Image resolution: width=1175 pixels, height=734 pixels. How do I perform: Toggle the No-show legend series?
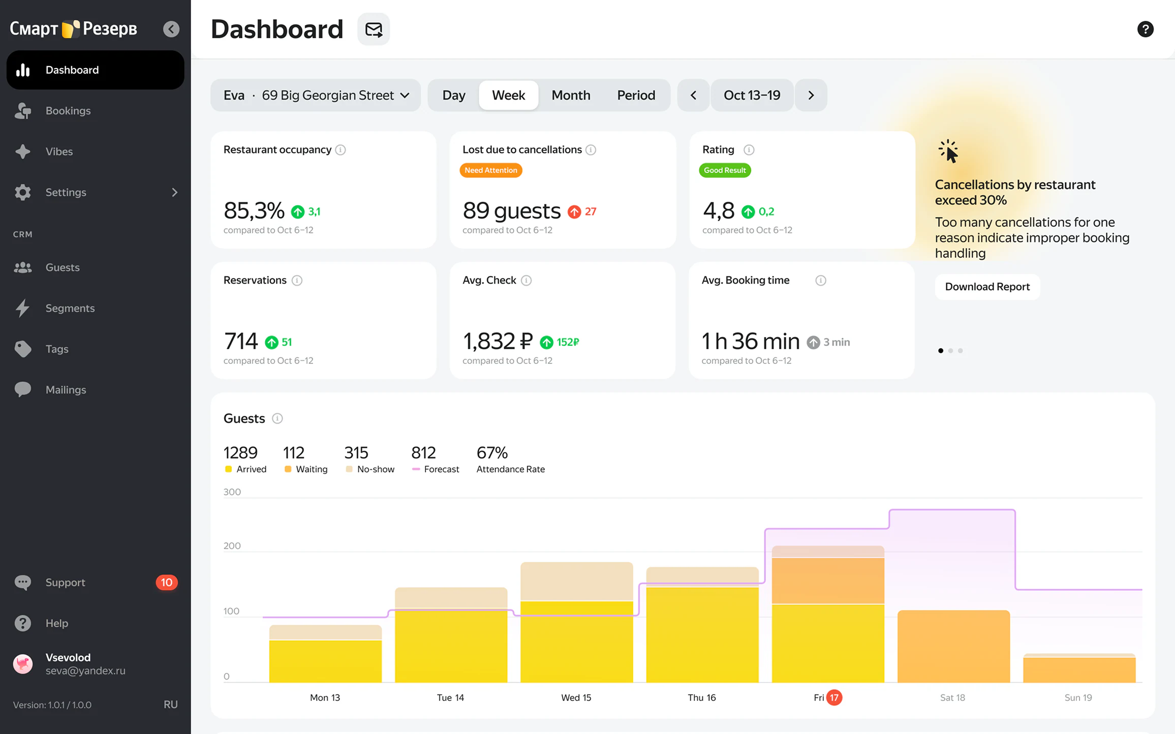point(370,469)
